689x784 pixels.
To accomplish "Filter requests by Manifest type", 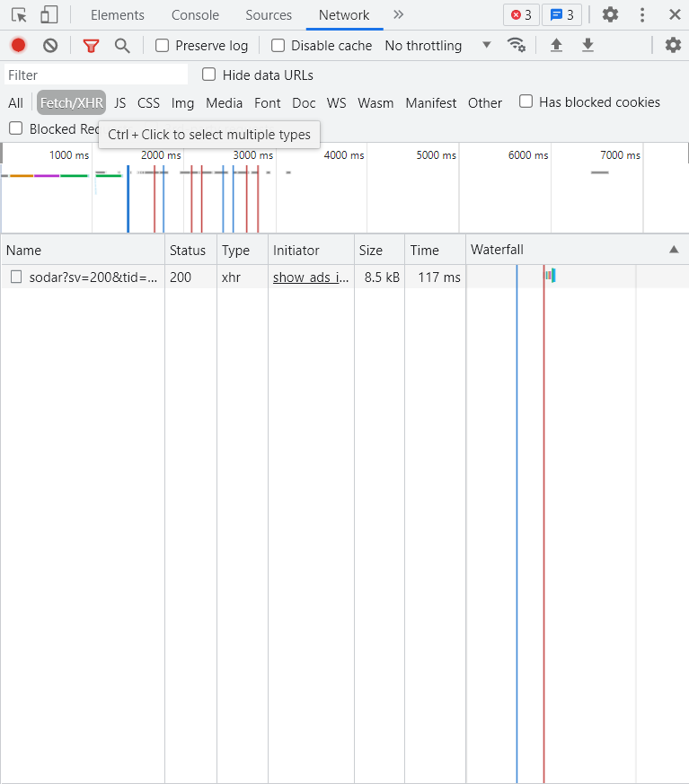I will point(431,103).
